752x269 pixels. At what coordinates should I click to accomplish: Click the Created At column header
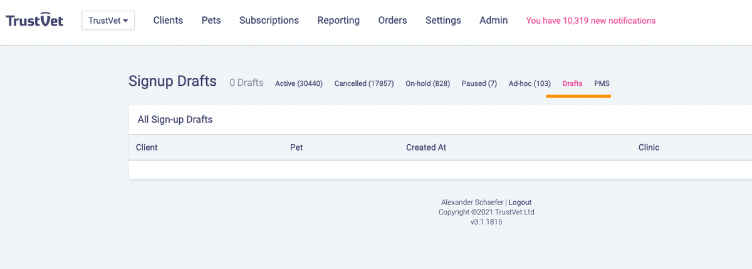point(426,147)
